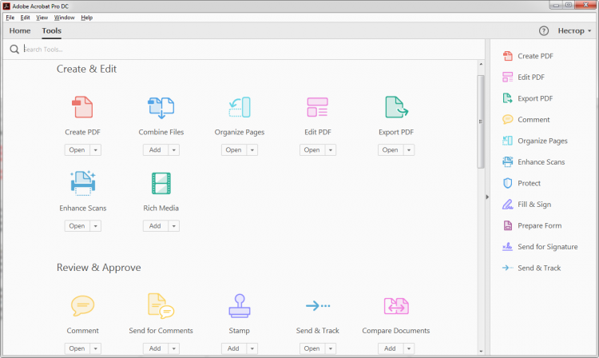Click the Prepare Form label in sidebar
Screen dimensions: 599x358
[539, 226]
